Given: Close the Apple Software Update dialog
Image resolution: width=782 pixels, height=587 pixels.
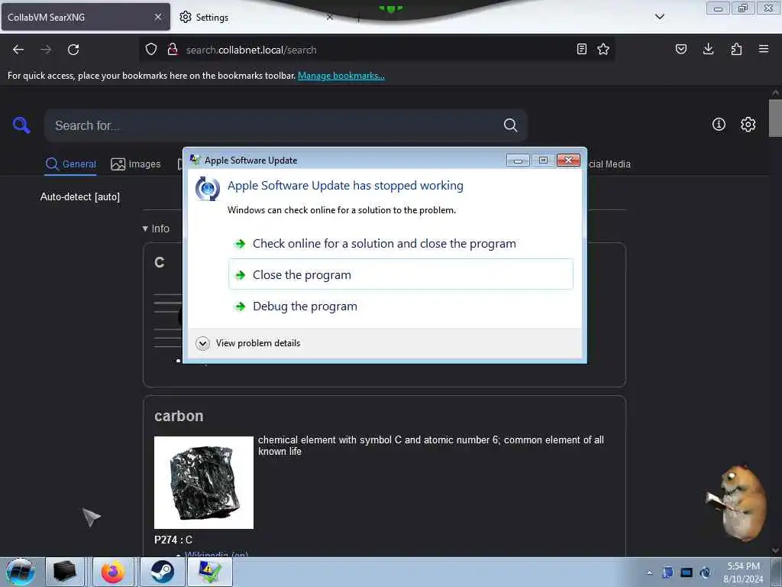Looking at the screenshot, I should (568, 160).
